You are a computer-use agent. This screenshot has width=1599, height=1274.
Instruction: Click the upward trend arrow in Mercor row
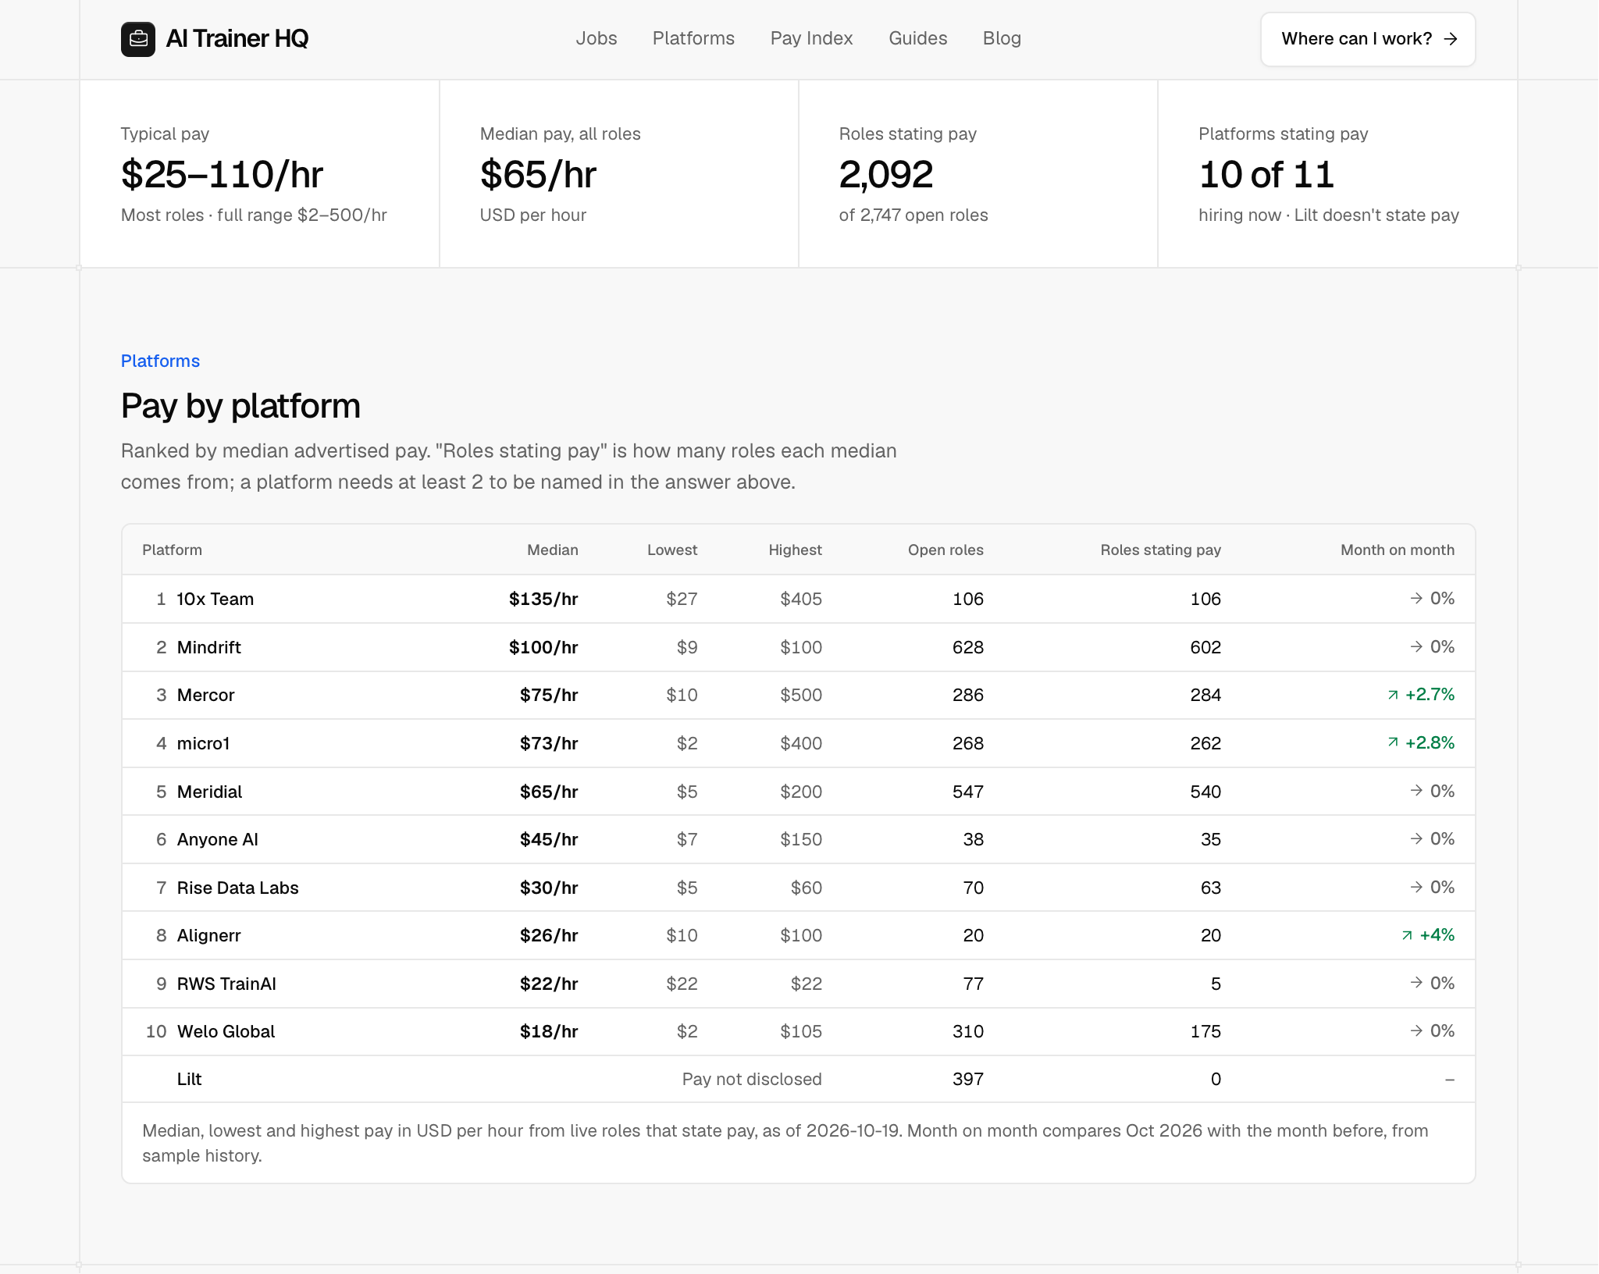point(1393,695)
